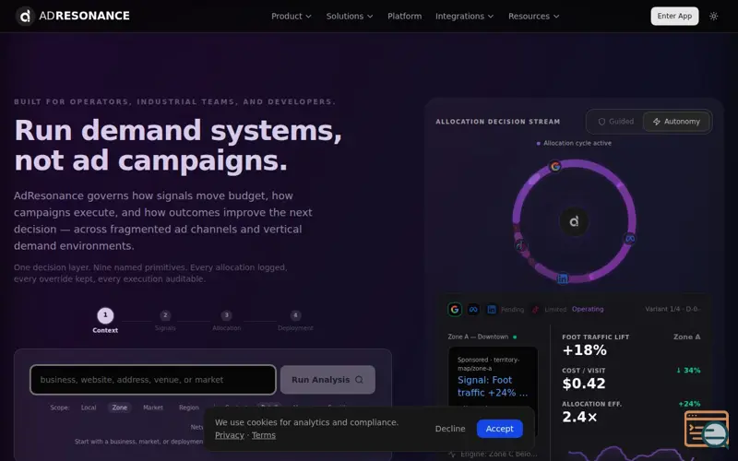Image resolution: width=738 pixels, height=461 pixels.
Task: Click the pulse icon beside Engine text
Action: pos(452,454)
